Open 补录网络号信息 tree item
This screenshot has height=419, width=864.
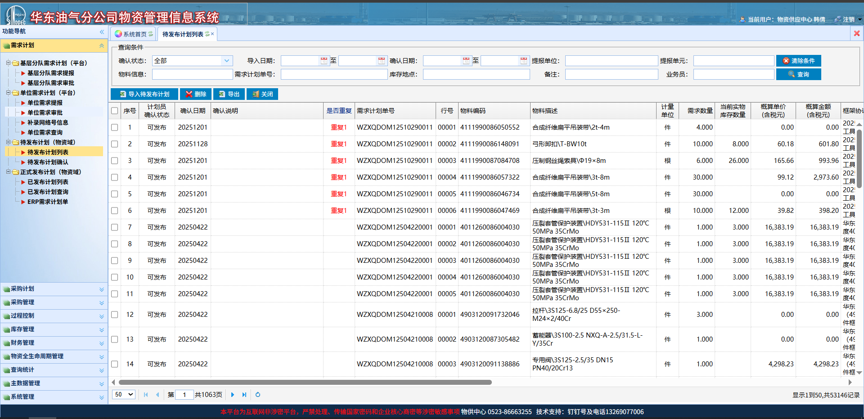coord(47,122)
